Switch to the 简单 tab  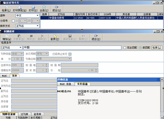click(x=15, y=76)
